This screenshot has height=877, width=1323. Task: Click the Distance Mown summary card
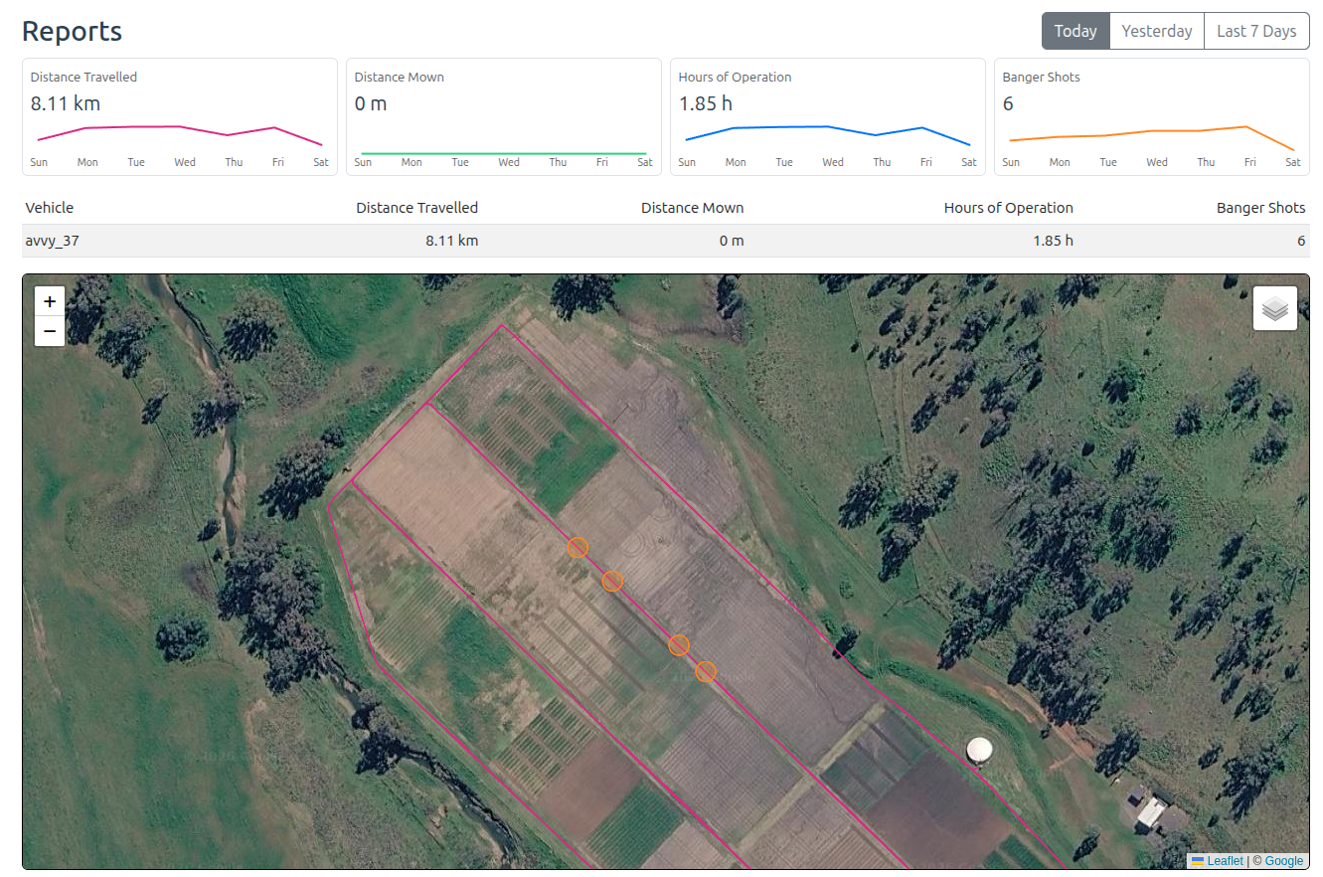pyautogui.click(x=504, y=117)
